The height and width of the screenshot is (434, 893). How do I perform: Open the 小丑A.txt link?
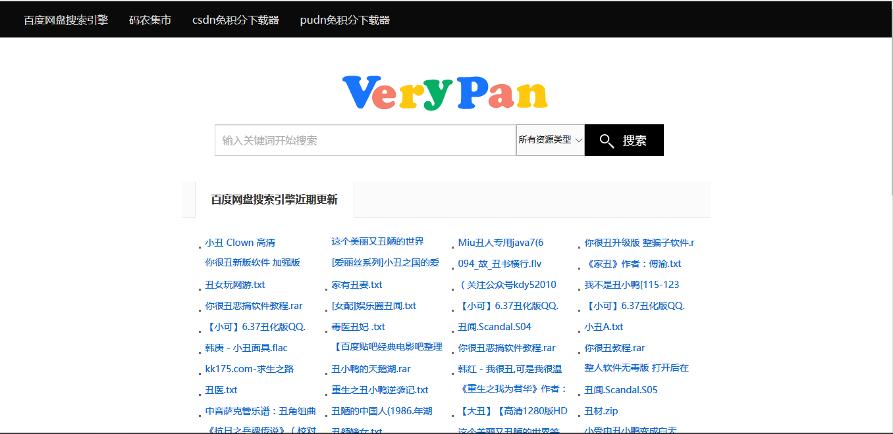pos(604,327)
